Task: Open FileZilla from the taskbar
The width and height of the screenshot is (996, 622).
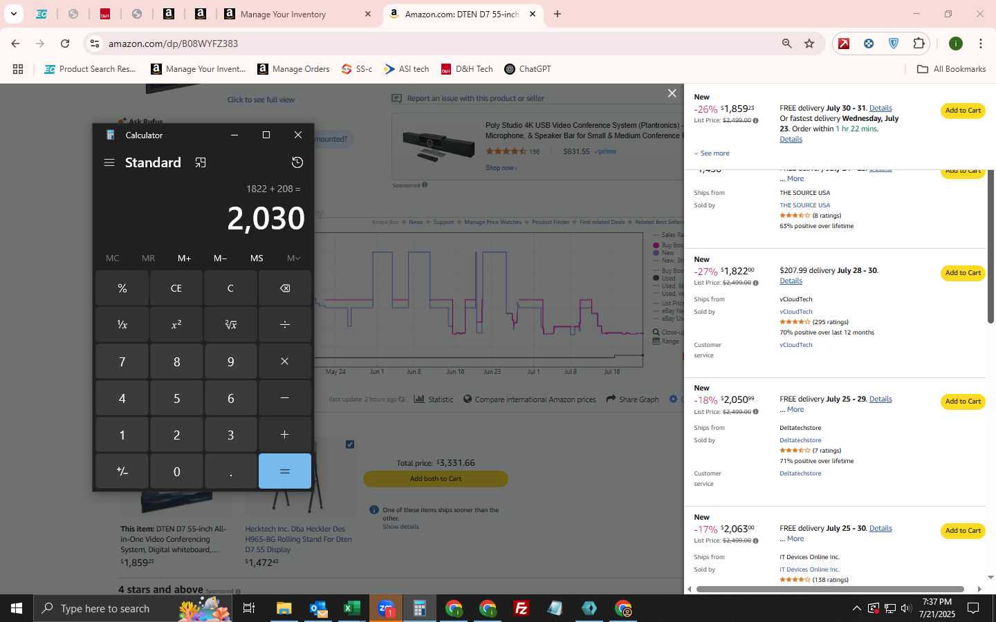Action: click(522, 608)
